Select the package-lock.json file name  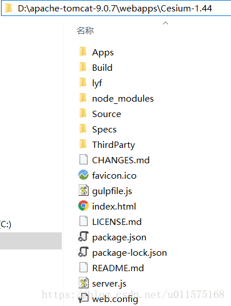(x=129, y=253)
